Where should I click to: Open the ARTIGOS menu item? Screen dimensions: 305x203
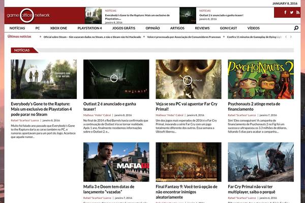[177, 28]
